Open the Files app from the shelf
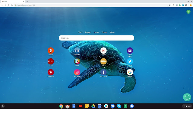Screen dimensions: 193x121 pos(132,106)
